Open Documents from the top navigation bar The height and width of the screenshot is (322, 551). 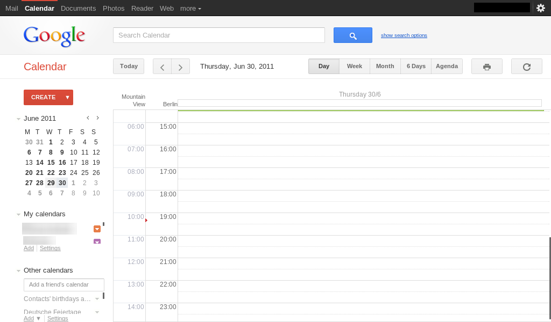tap(78, 9)
